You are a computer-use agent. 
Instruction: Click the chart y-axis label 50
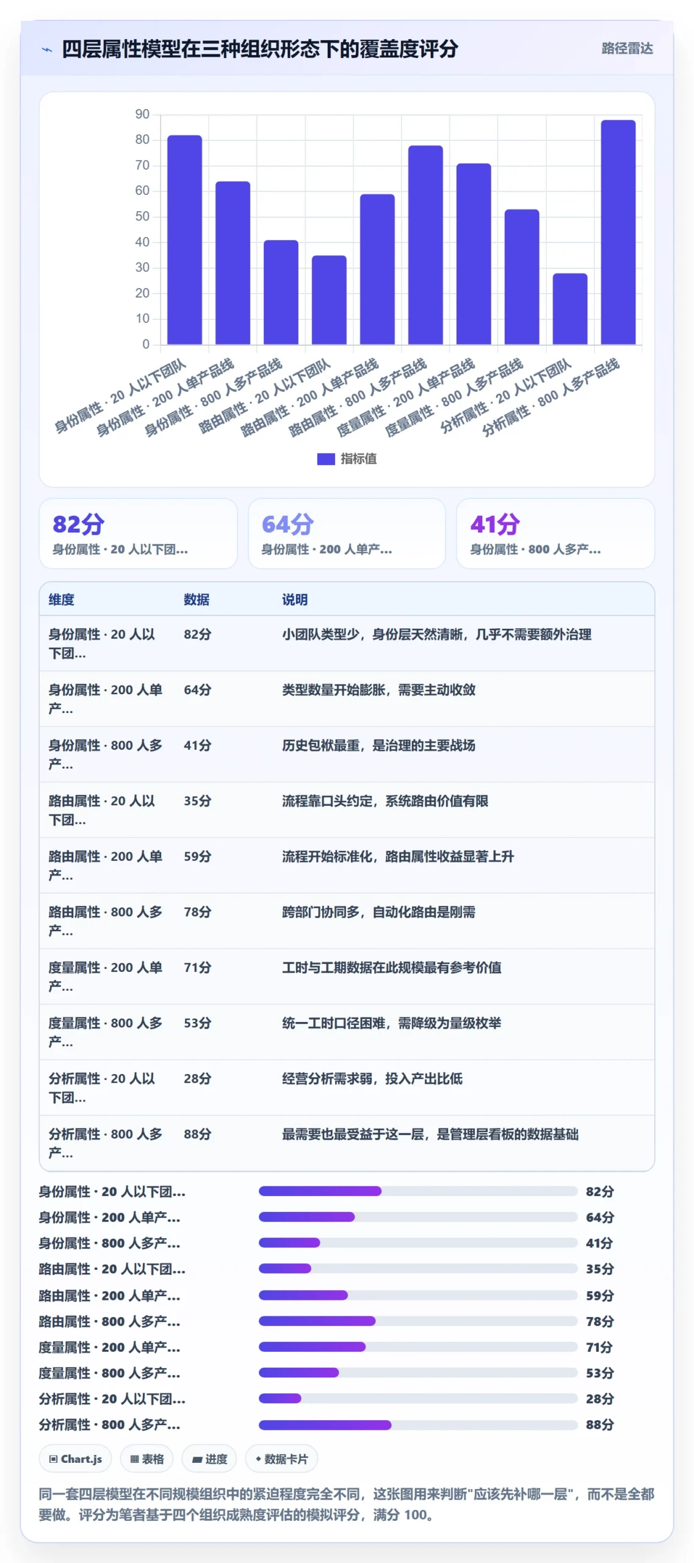[x=142, y=216]
